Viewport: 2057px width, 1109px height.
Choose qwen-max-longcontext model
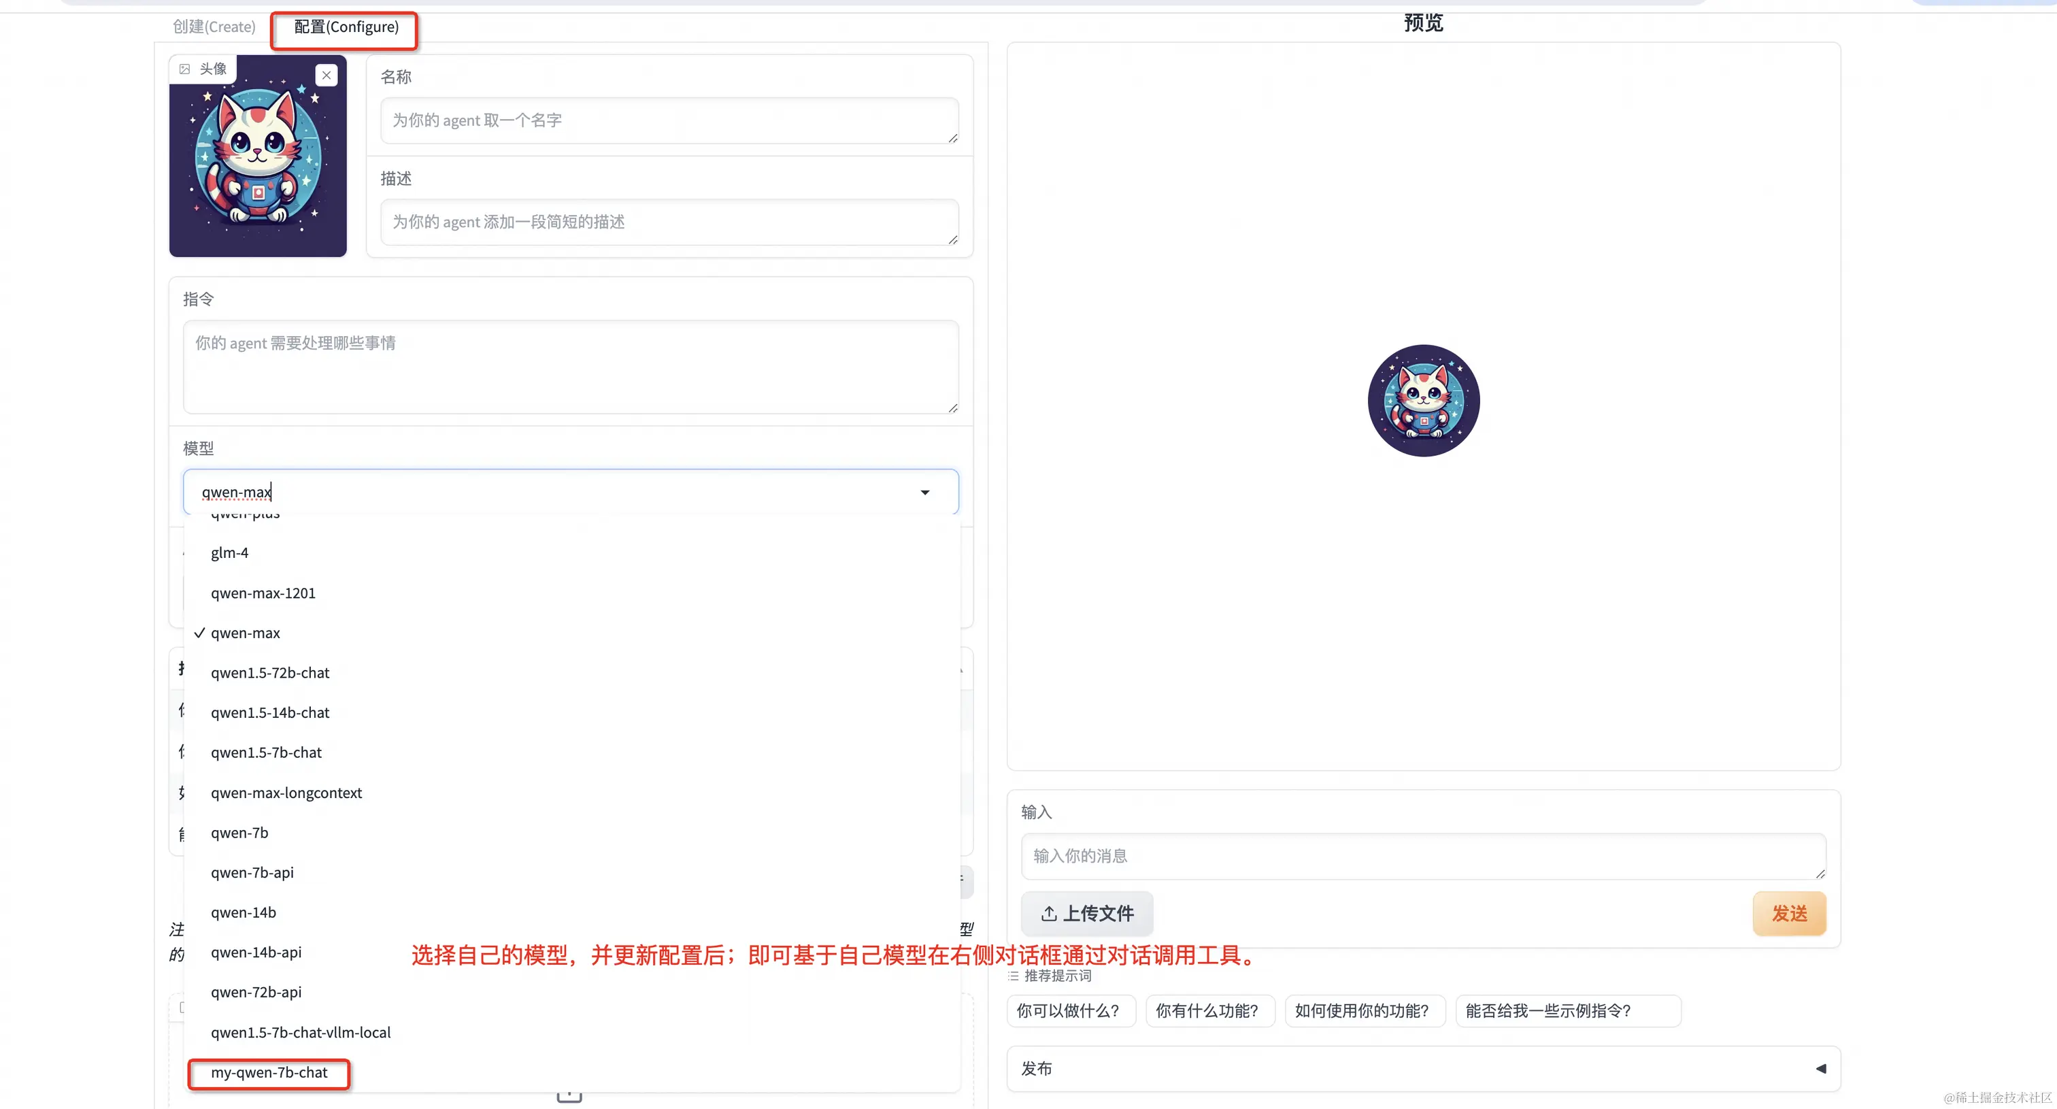(286, 793)
